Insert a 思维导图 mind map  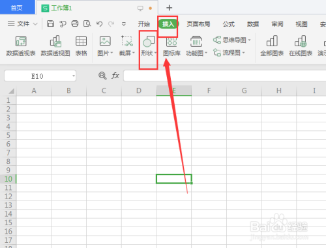click(x=230, y=40)
